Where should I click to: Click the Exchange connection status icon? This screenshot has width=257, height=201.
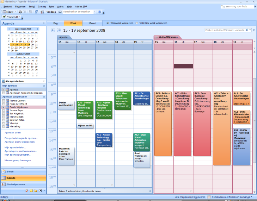tap(209, 197)
